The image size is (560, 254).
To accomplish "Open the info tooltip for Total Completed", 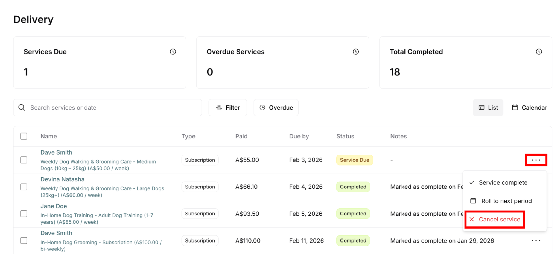I will tap(539, 52).
